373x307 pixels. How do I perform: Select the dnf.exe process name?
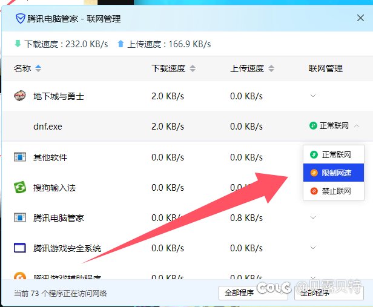pos(48,127)
